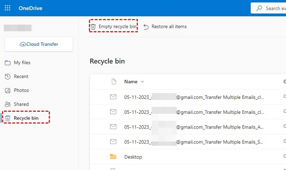The width and height of the screenshot is (286, 170).
Task: Click the Shared people icon
Action: click(x=8, y=104)
